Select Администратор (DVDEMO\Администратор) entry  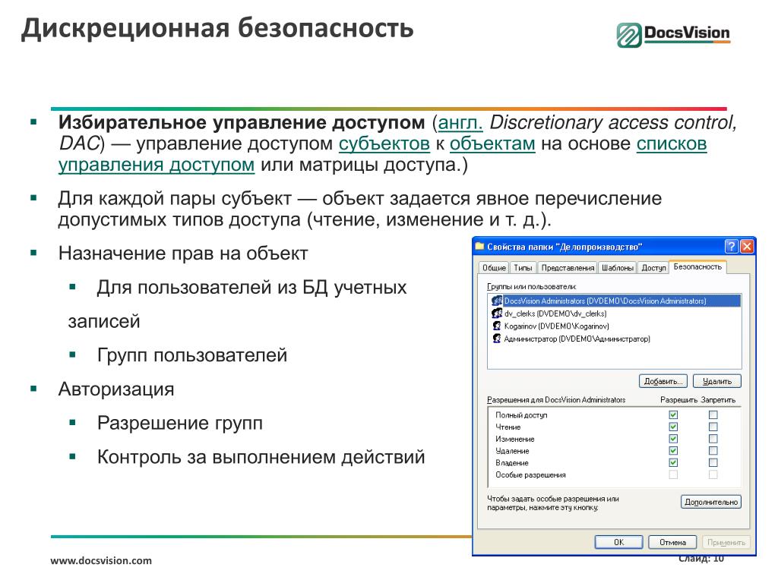[x=577, y=339]
